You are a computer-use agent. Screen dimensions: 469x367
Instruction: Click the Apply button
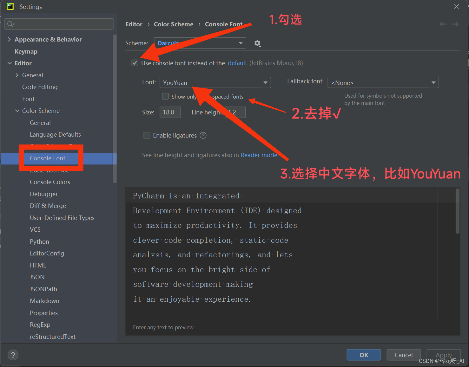pyautogui.click(x=444, y=355)
